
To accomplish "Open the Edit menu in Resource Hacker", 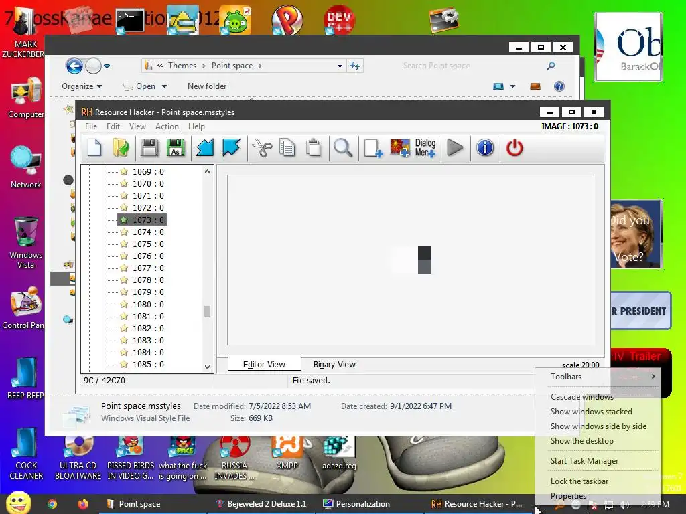I will 113,126.
